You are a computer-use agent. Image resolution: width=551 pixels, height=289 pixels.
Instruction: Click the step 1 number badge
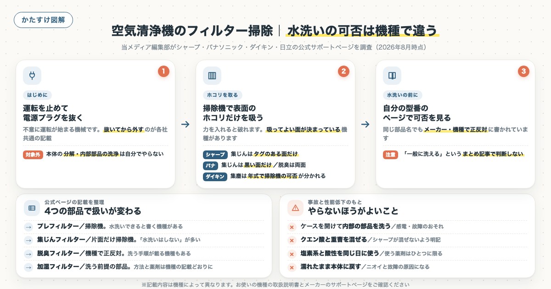[164, 71]
